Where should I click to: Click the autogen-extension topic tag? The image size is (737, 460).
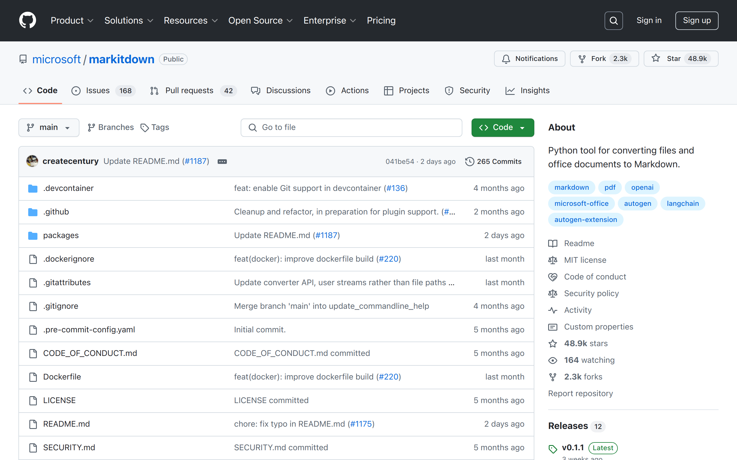[585, 220]
